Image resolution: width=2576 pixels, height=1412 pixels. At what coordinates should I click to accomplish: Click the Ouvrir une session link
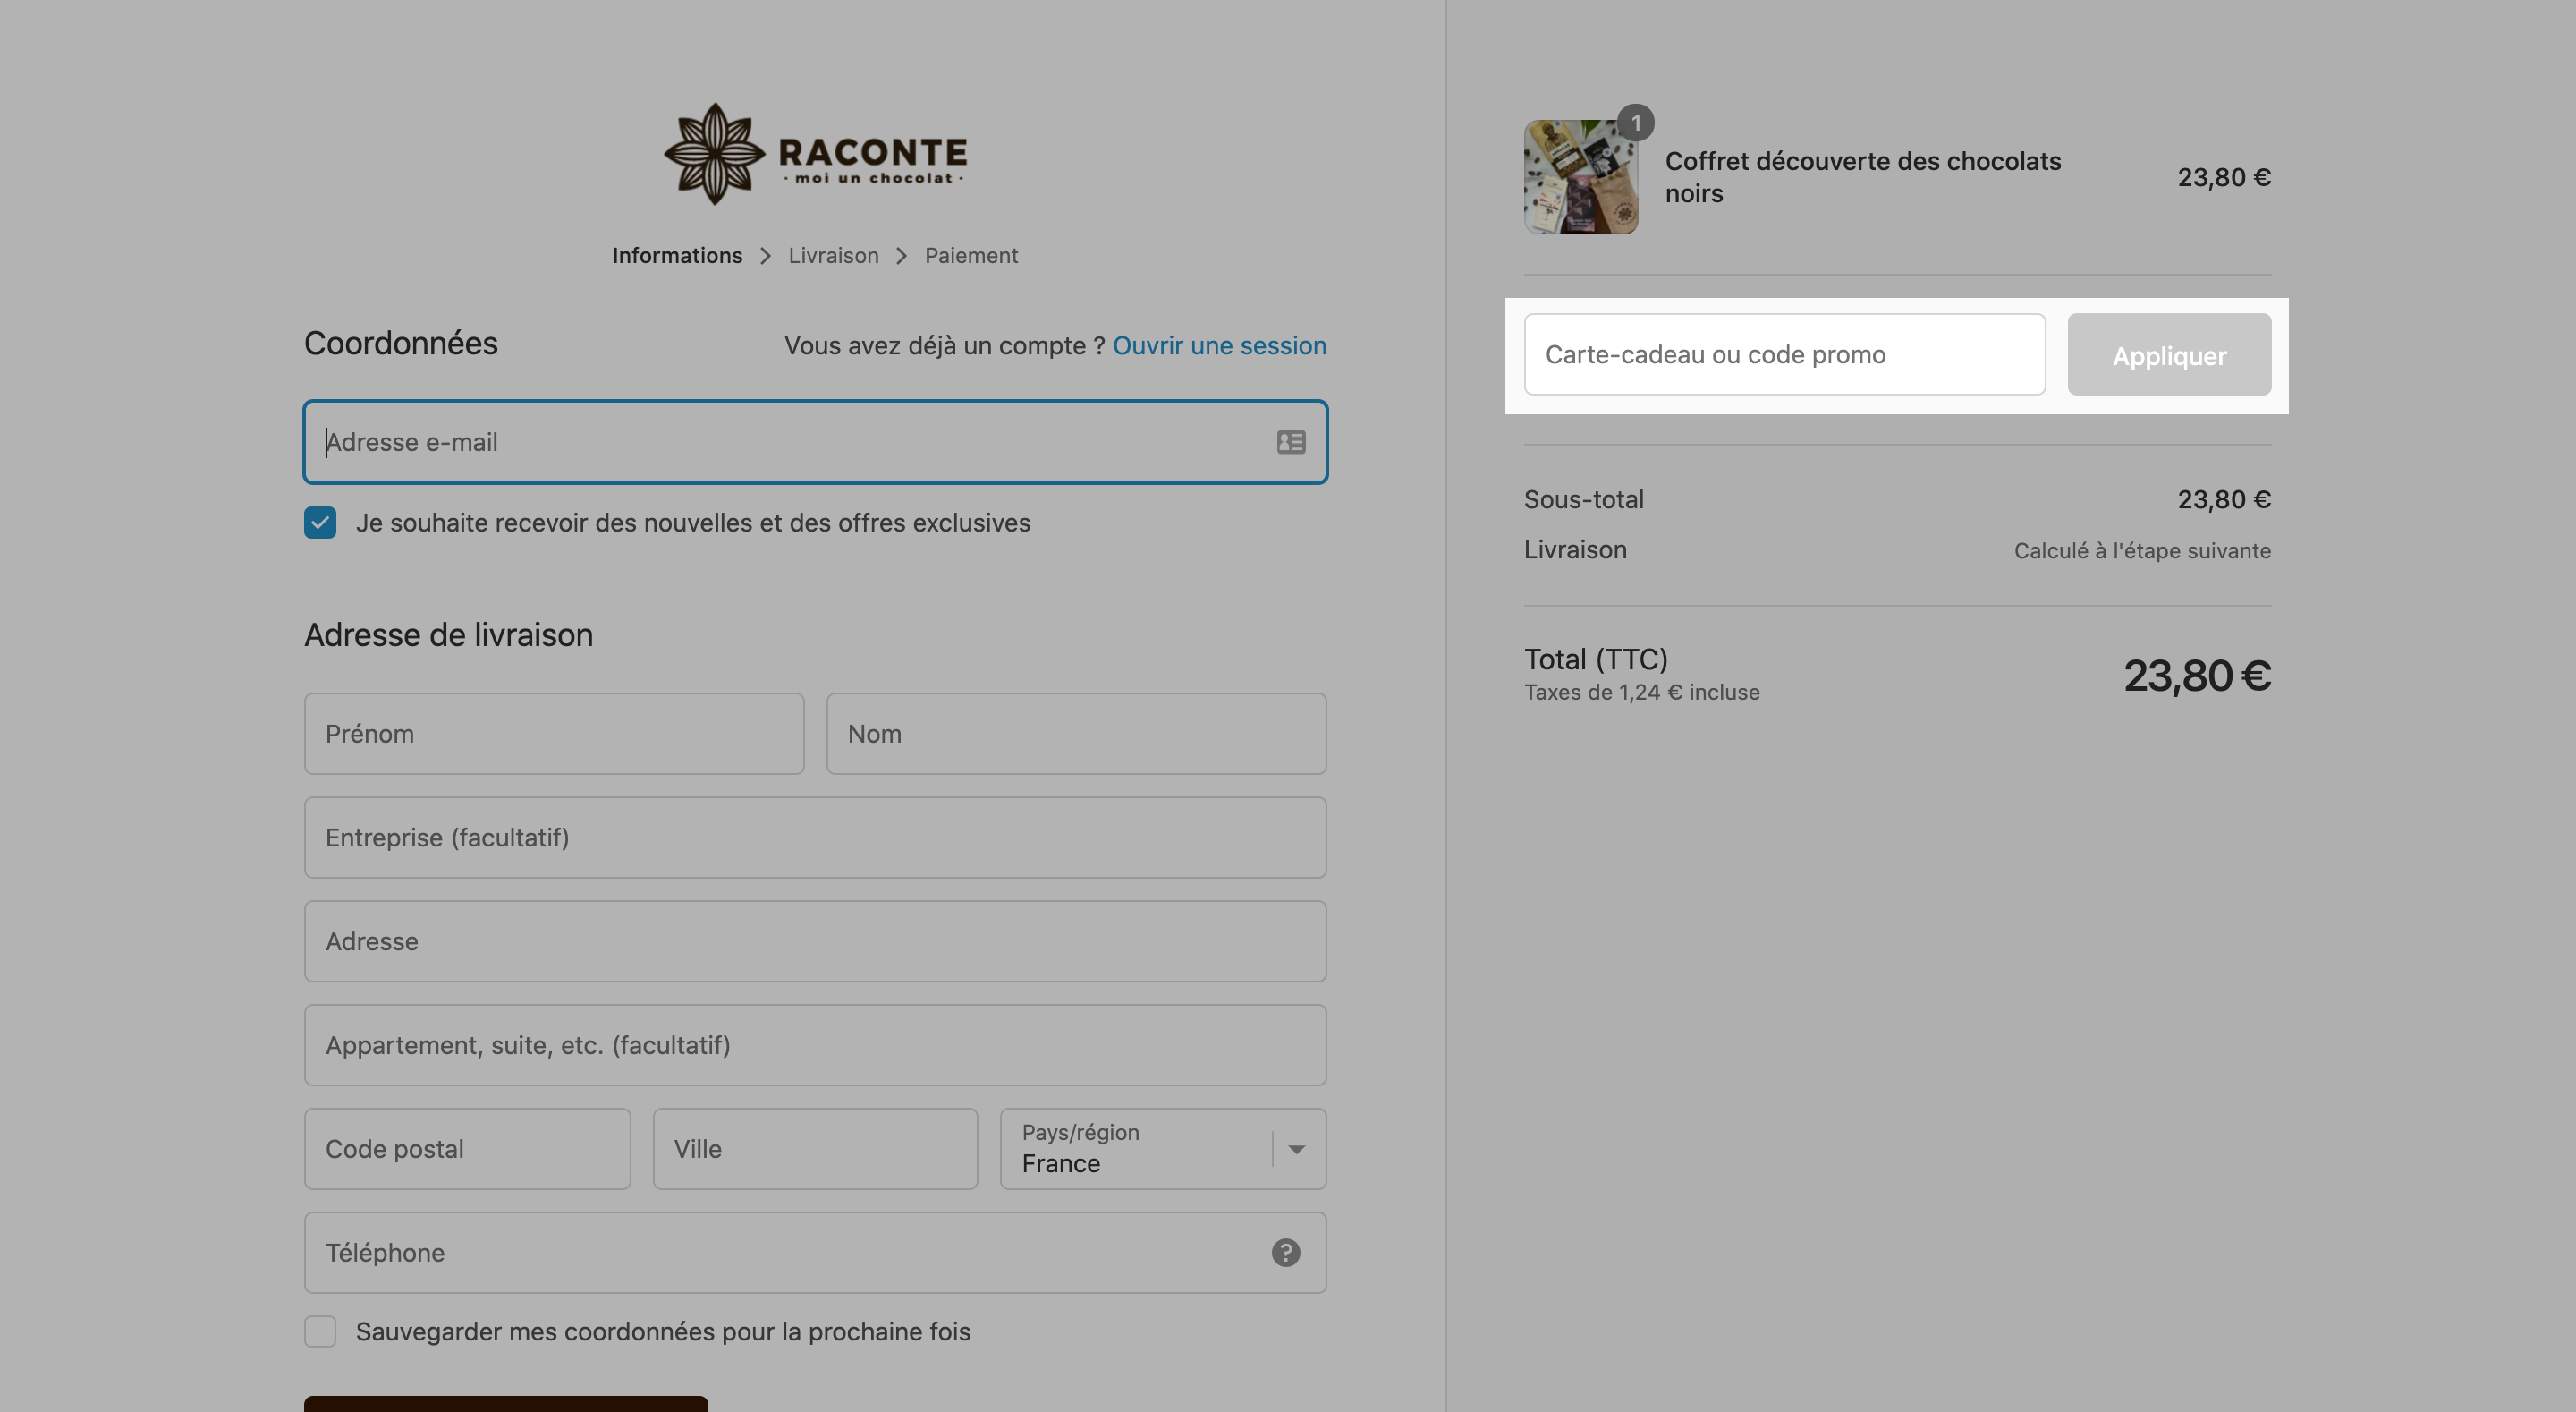[1219, 345]
